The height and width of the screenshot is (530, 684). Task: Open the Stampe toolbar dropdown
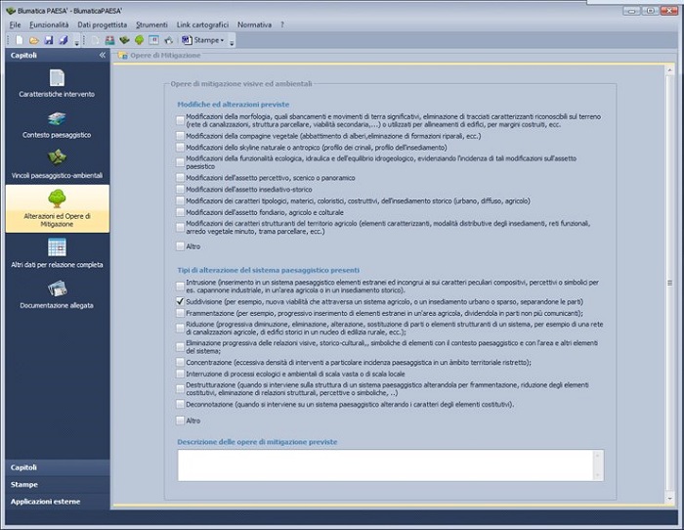click(208, 40)
